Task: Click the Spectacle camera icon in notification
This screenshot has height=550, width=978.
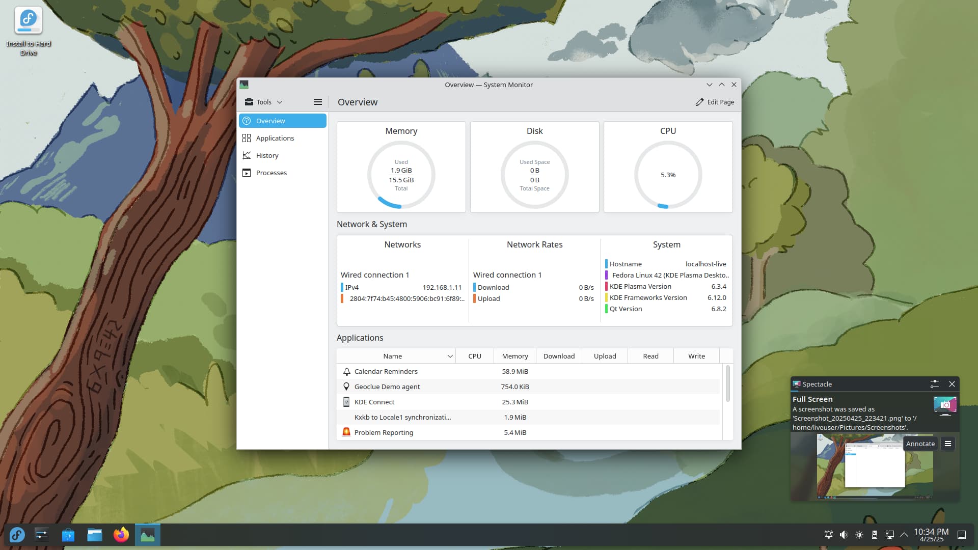Action: 945,405
